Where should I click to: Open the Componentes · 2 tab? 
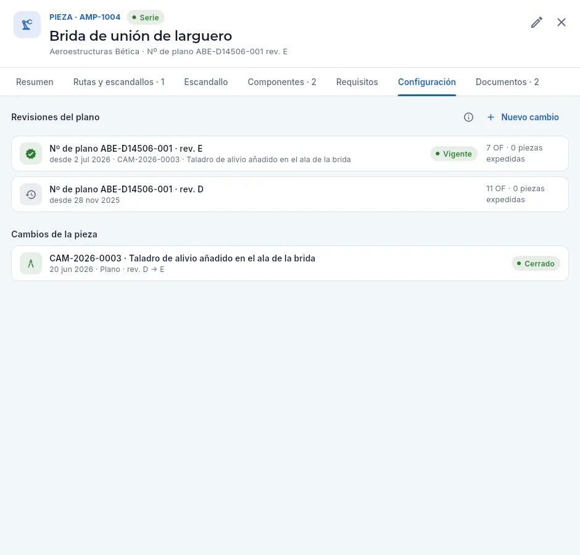(x=282, y=82)
